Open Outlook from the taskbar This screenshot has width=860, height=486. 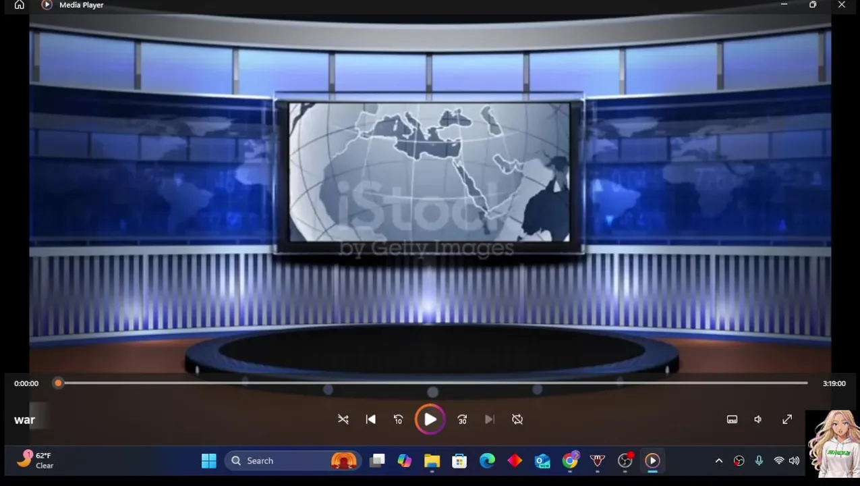(x=542, y=460)
